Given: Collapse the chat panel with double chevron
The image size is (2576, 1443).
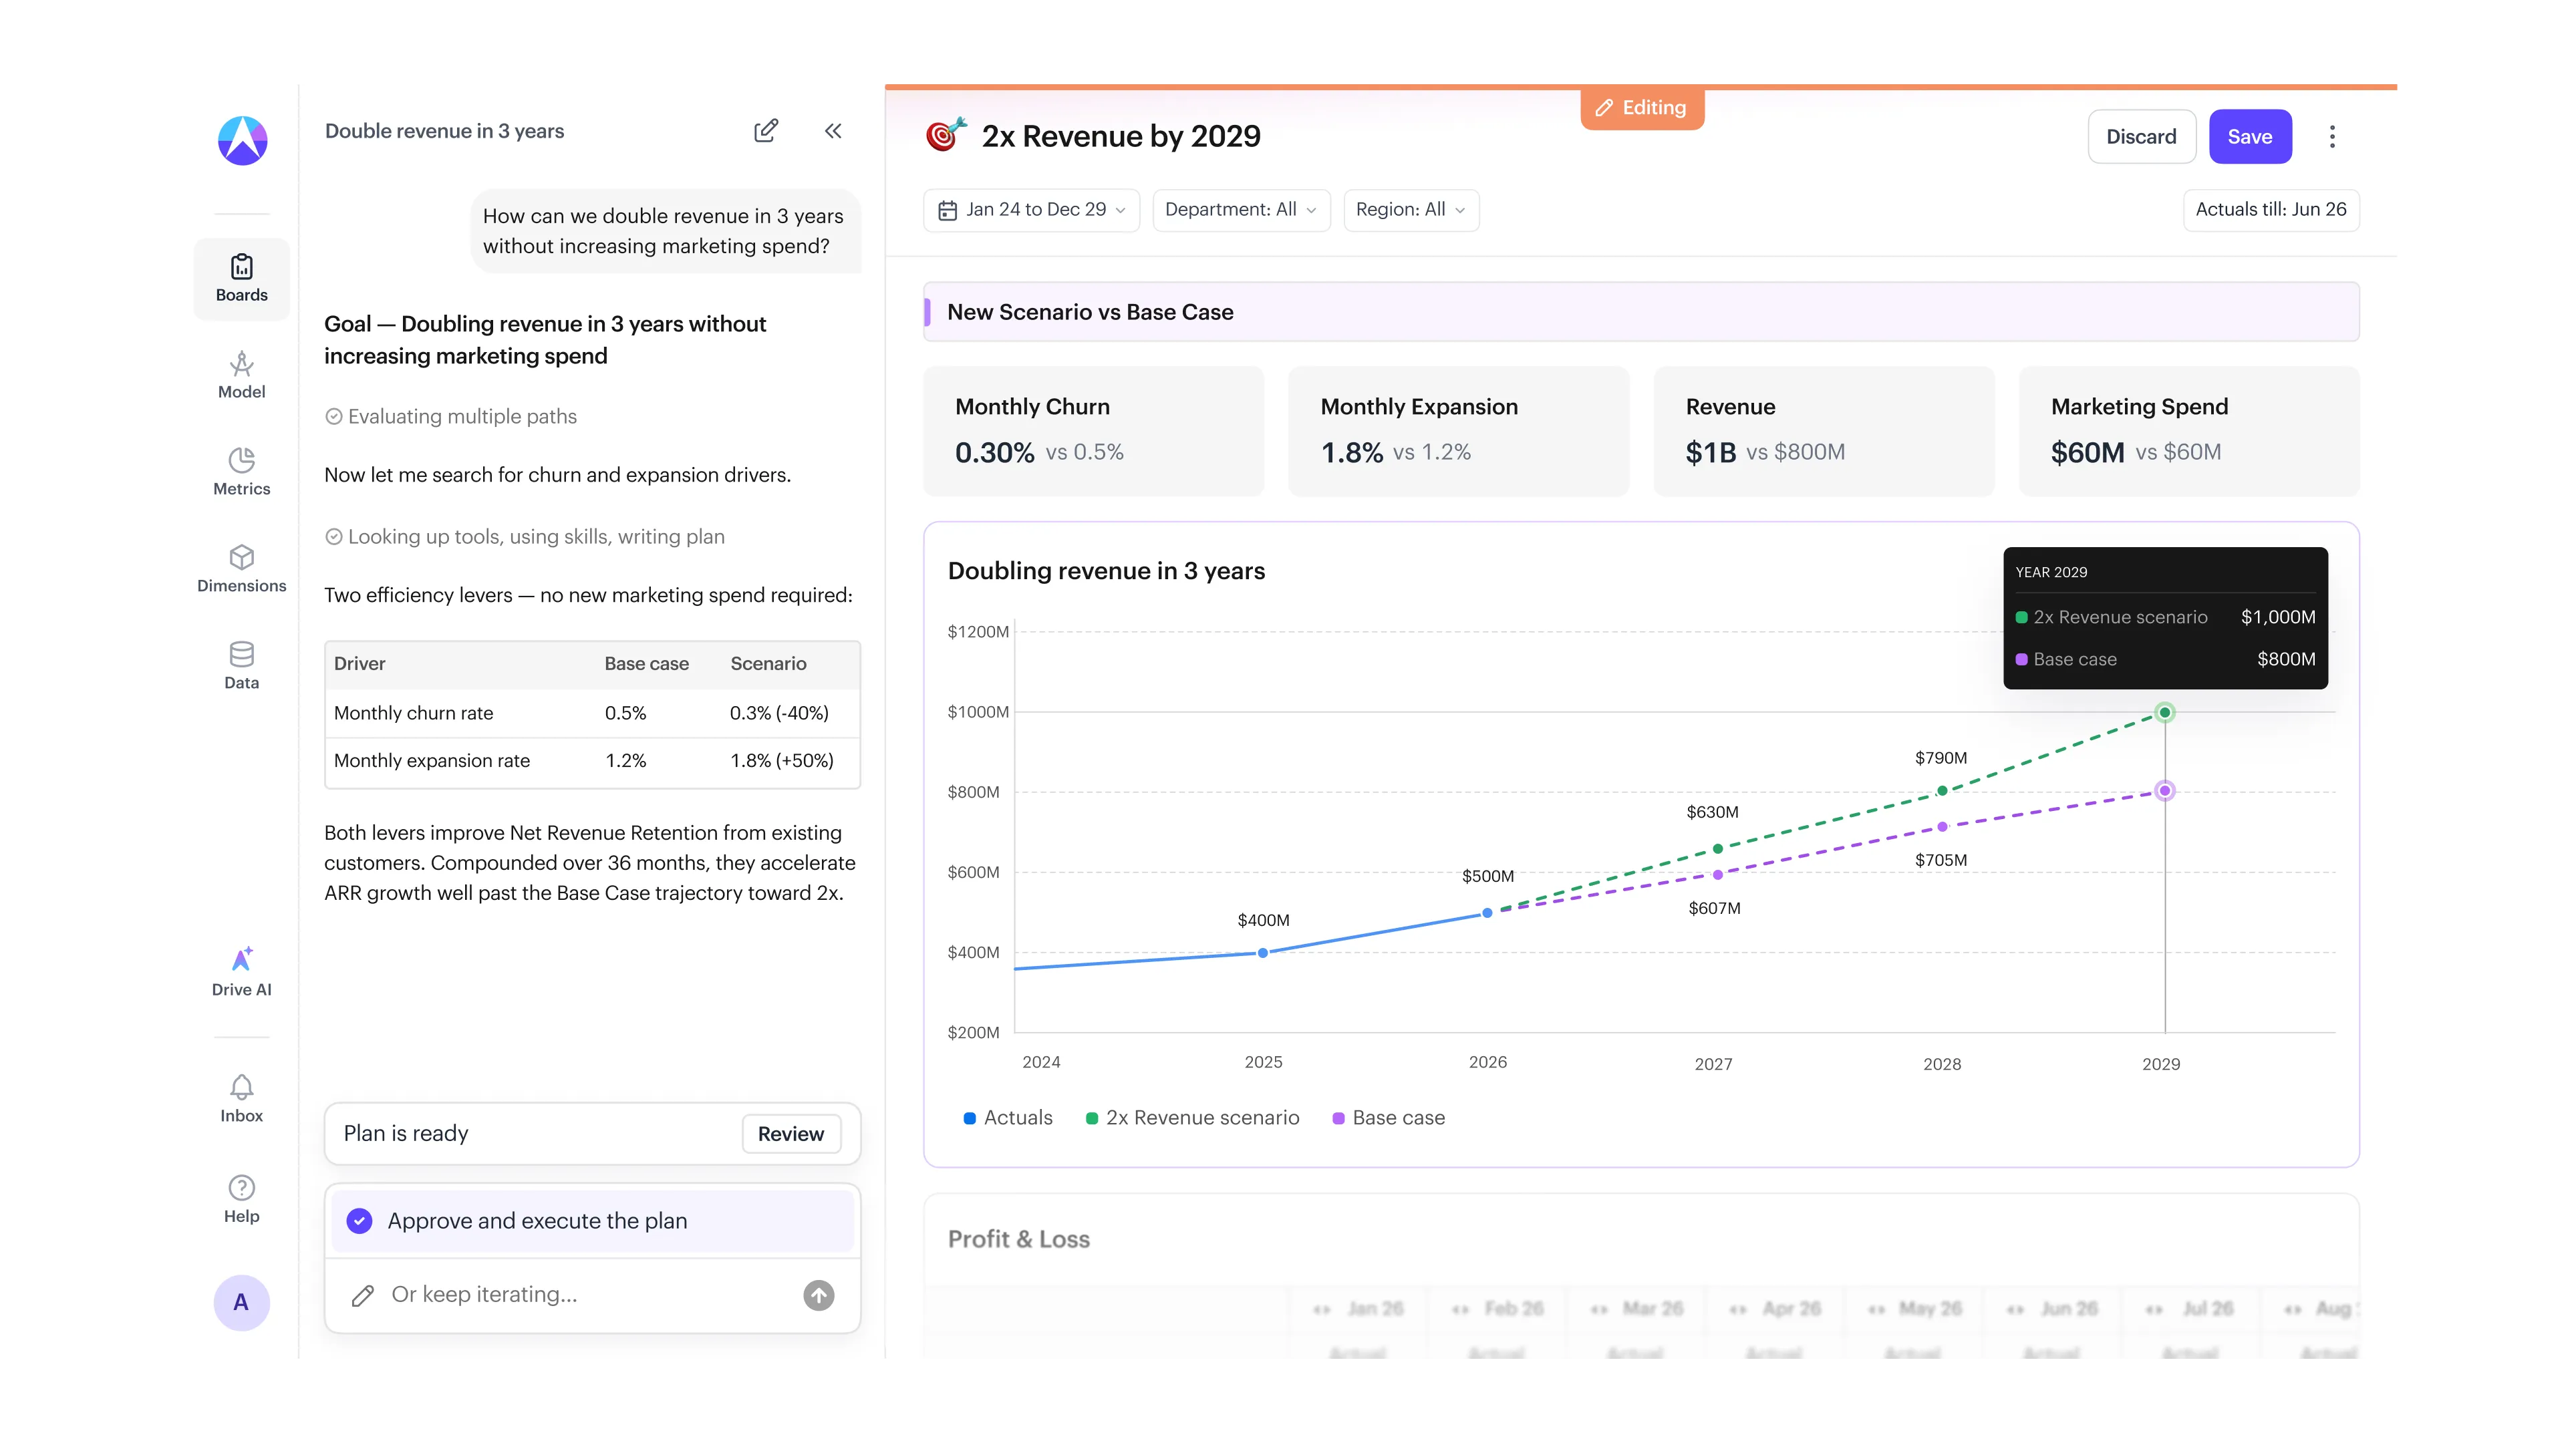Looking at the screenshot, I should click(x=833, y=131).
